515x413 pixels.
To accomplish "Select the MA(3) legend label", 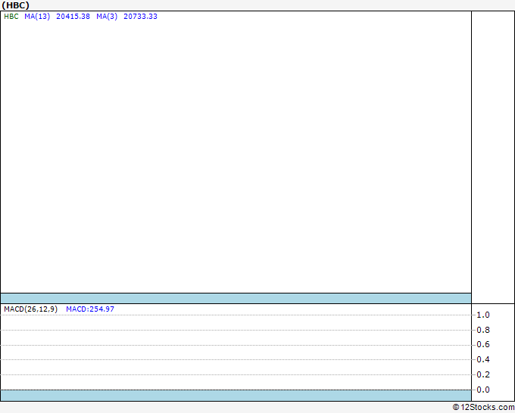I will pos(107,17).
